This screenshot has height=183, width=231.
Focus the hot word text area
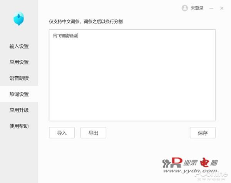132,75
